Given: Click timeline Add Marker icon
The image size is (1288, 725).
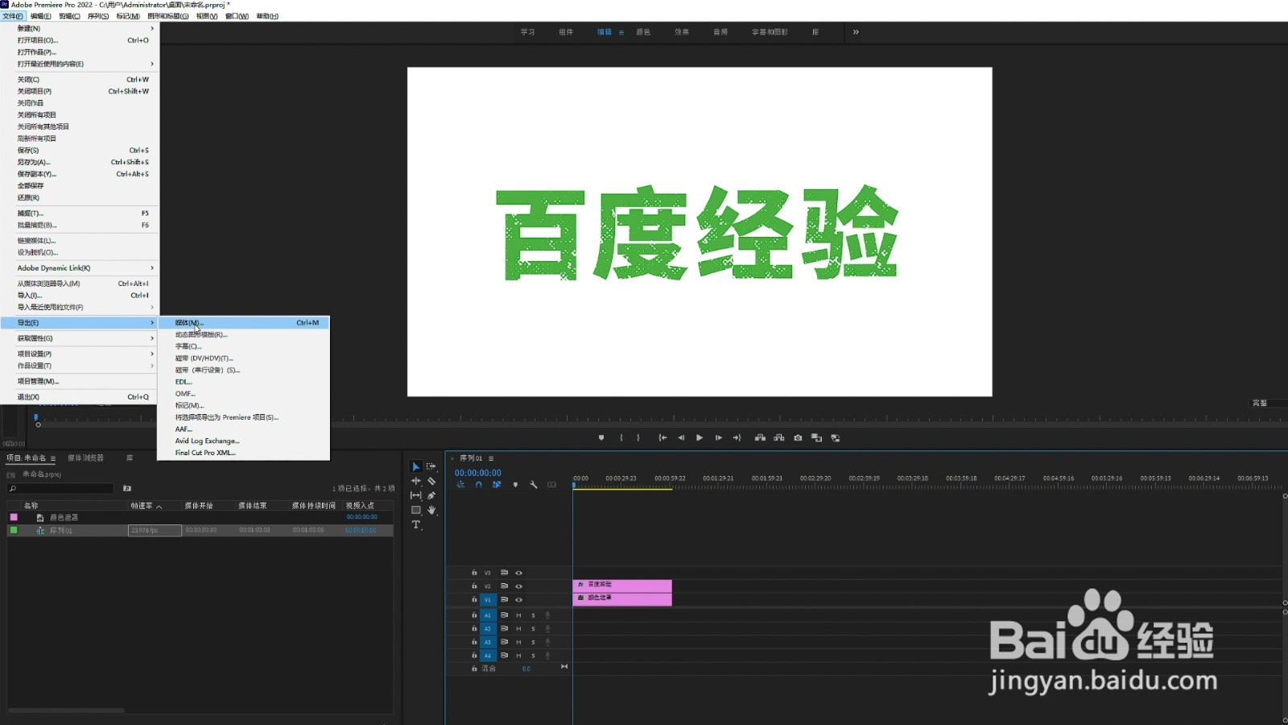Looking at the screenshot, I should tap(515, 485).
